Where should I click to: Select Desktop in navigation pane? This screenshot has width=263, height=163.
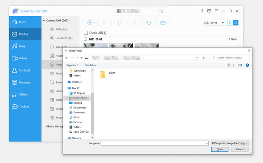[76, 103]
